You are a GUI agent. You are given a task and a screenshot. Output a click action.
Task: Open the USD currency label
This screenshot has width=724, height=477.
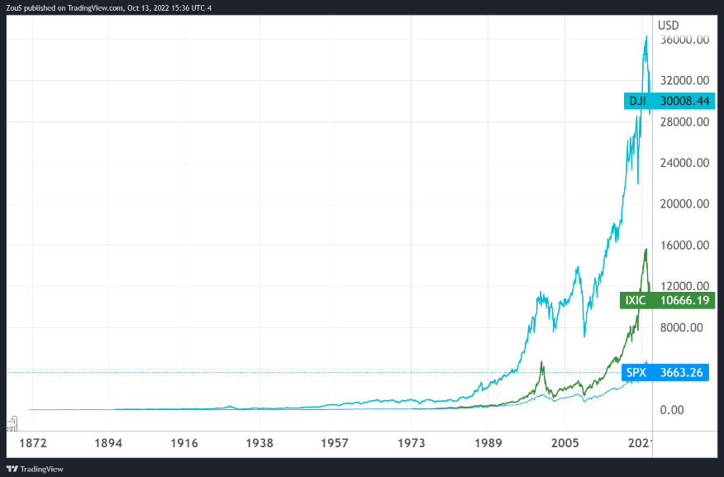coord(668,25)
